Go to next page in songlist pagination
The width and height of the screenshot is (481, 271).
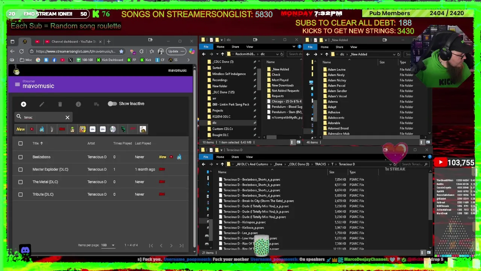(171, 245)
